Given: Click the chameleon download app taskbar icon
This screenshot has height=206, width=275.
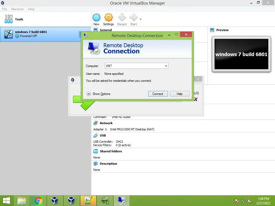Looking at the screenshot, I should coord(105,201).
